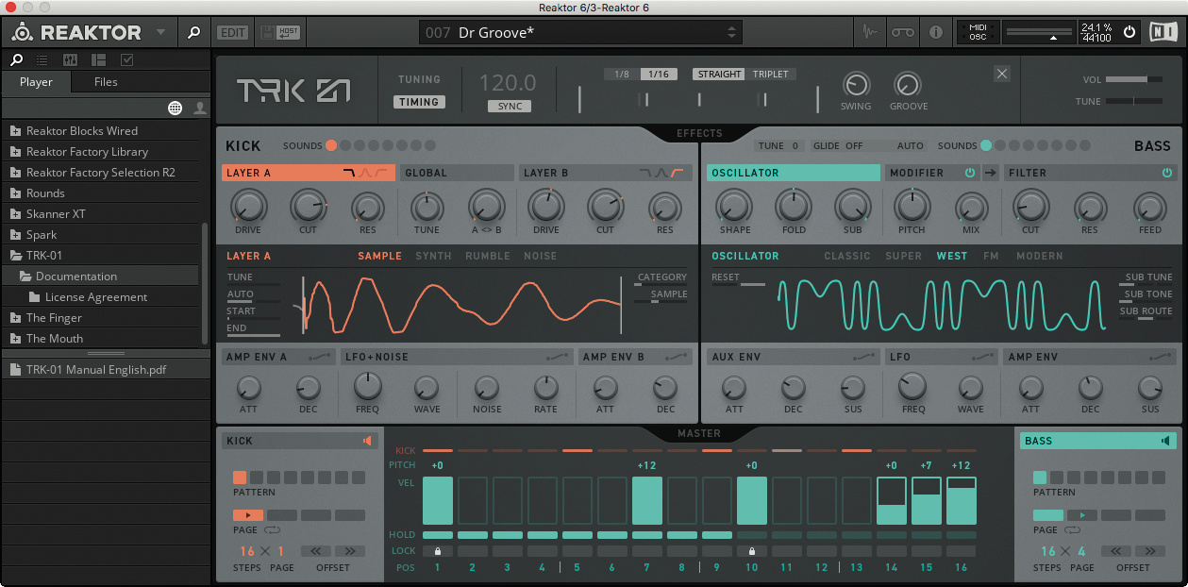Click the globe icon in the browser
This screenshot has width=1188, height=587.
[175, 108]
